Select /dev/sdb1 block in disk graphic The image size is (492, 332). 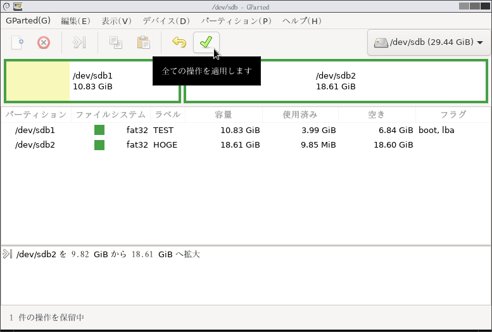[x=92, y=81]
